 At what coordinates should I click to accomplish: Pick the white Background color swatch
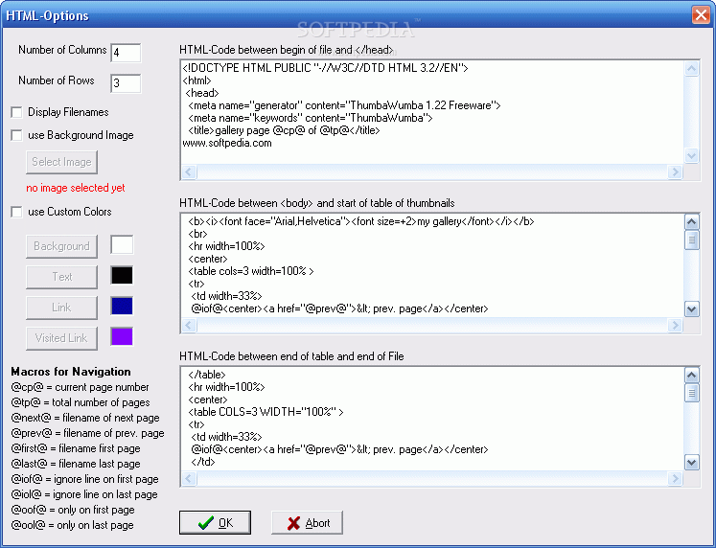[x=122, y=245]
